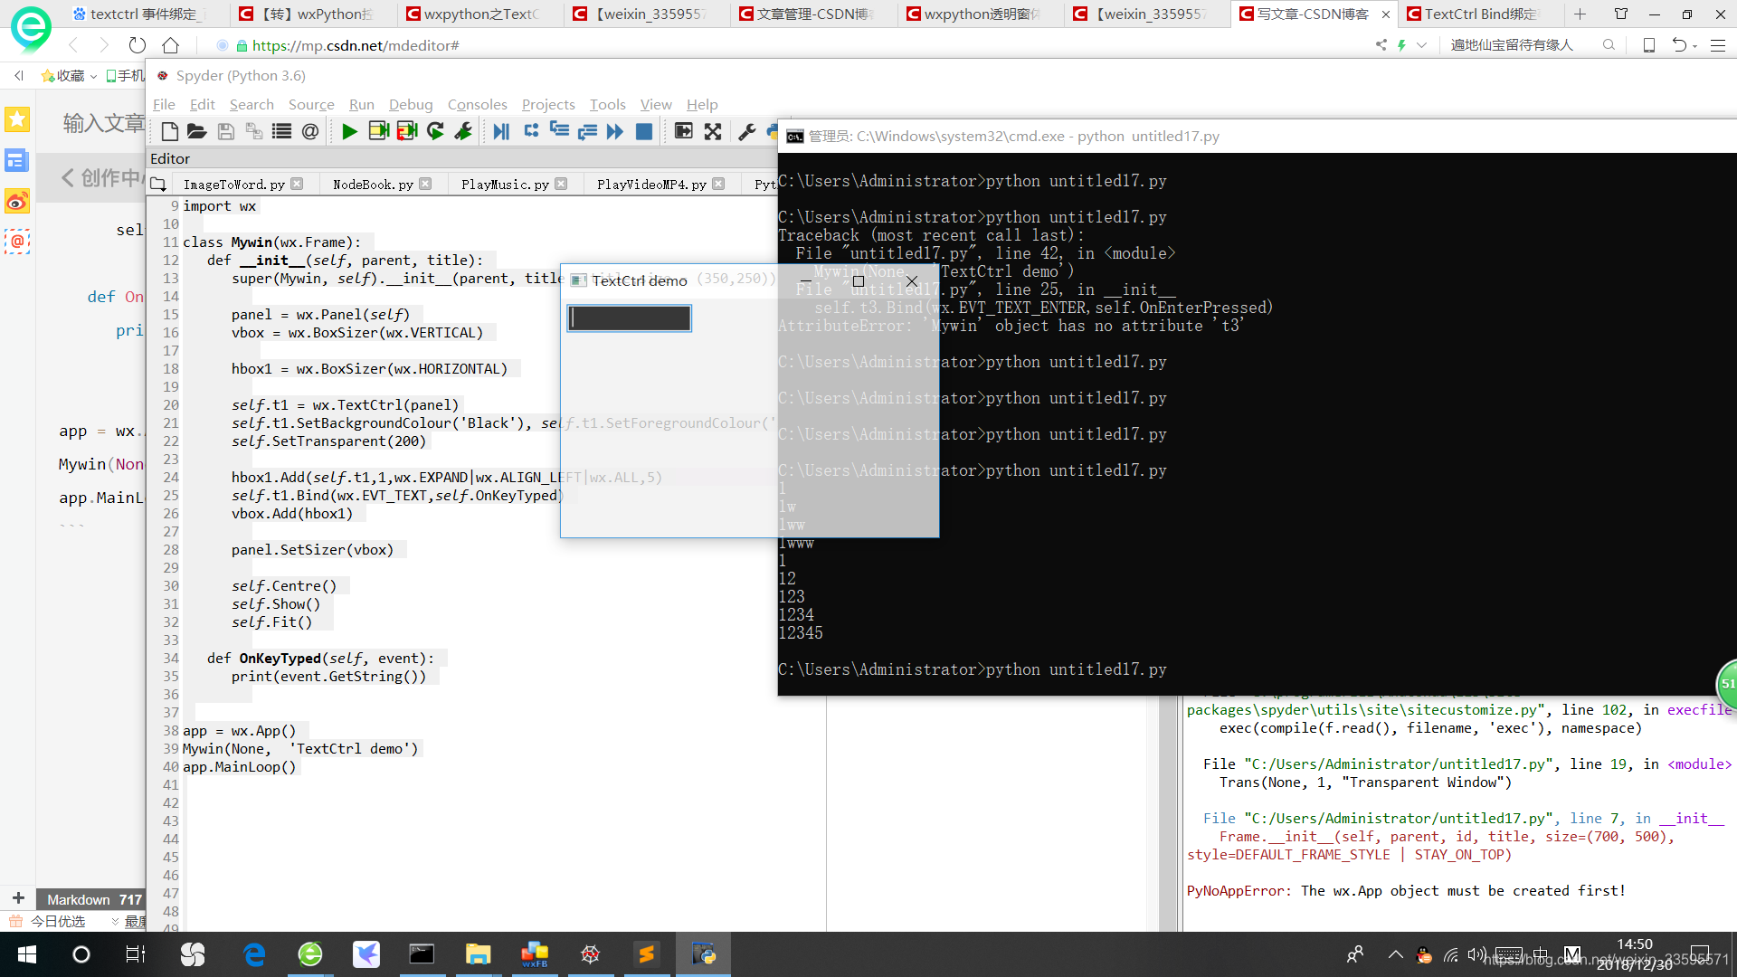
Task: Switch to PlayVideoMP4.py editor tab
Action: click(651, 185)
